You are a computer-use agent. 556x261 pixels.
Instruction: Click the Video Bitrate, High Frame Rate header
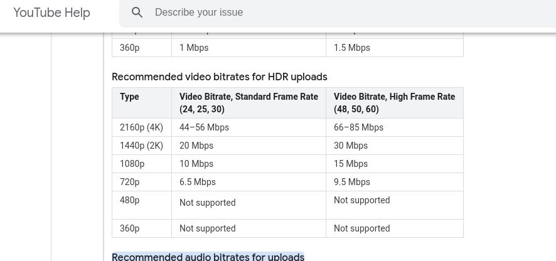[395, 103]
